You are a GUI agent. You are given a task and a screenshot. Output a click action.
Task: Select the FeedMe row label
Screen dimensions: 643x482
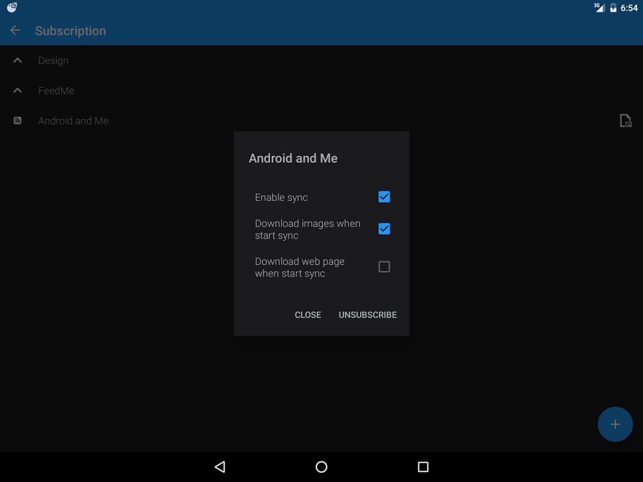pyautogui.click(x=56, y=90)
